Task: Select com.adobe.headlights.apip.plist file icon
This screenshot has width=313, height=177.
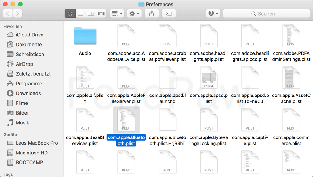Action: click(209, 36)
